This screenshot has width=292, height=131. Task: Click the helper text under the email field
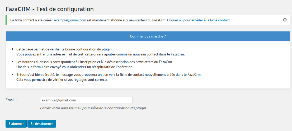(x=93, y=108)
